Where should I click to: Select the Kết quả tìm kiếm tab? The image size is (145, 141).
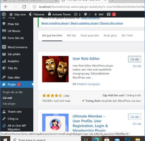(x=52, y=36)
